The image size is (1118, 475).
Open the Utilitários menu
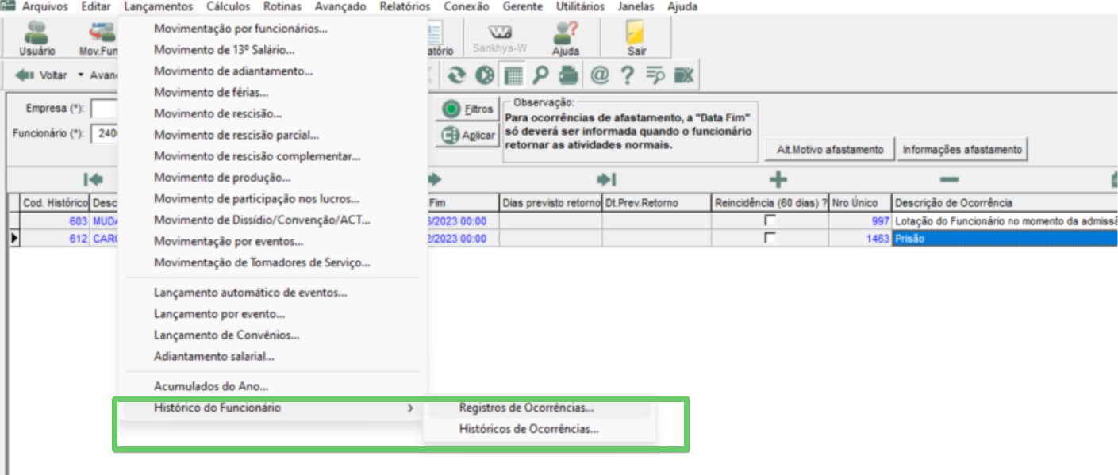tap(580, 6)
